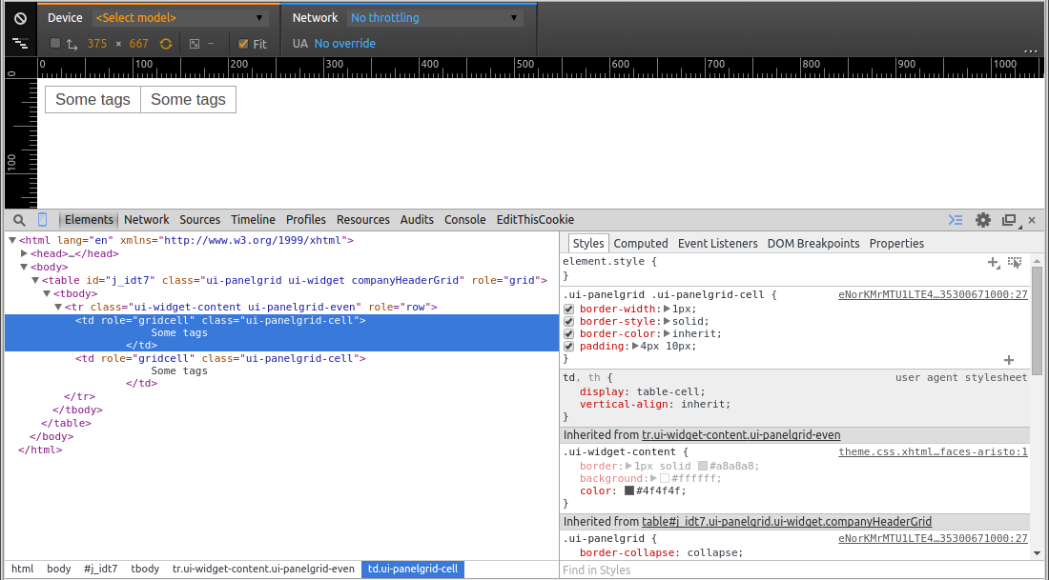Click the Find in Styles field
Viewport: 1049px width, 580px height.
(x=796, y=570)
